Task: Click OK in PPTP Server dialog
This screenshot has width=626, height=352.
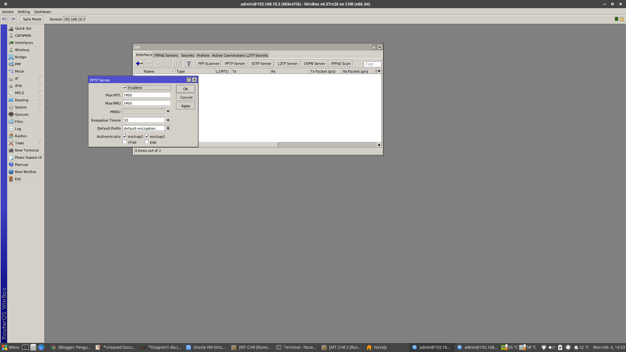Action: 185,89
